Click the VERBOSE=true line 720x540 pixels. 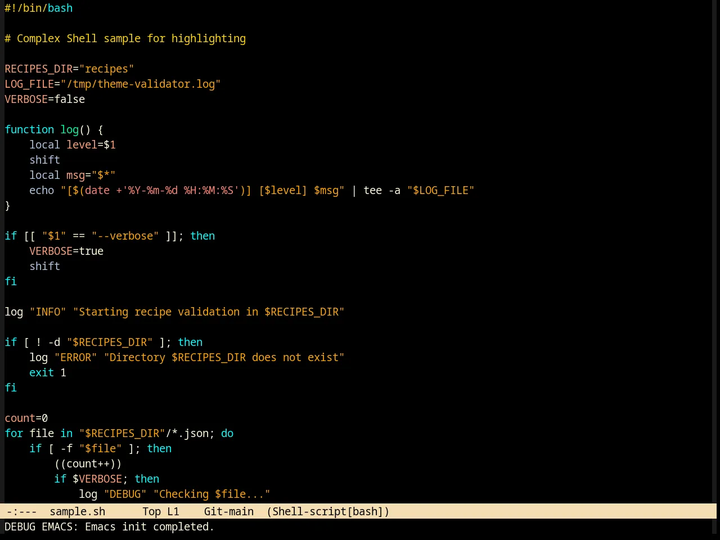coord(66,251)
